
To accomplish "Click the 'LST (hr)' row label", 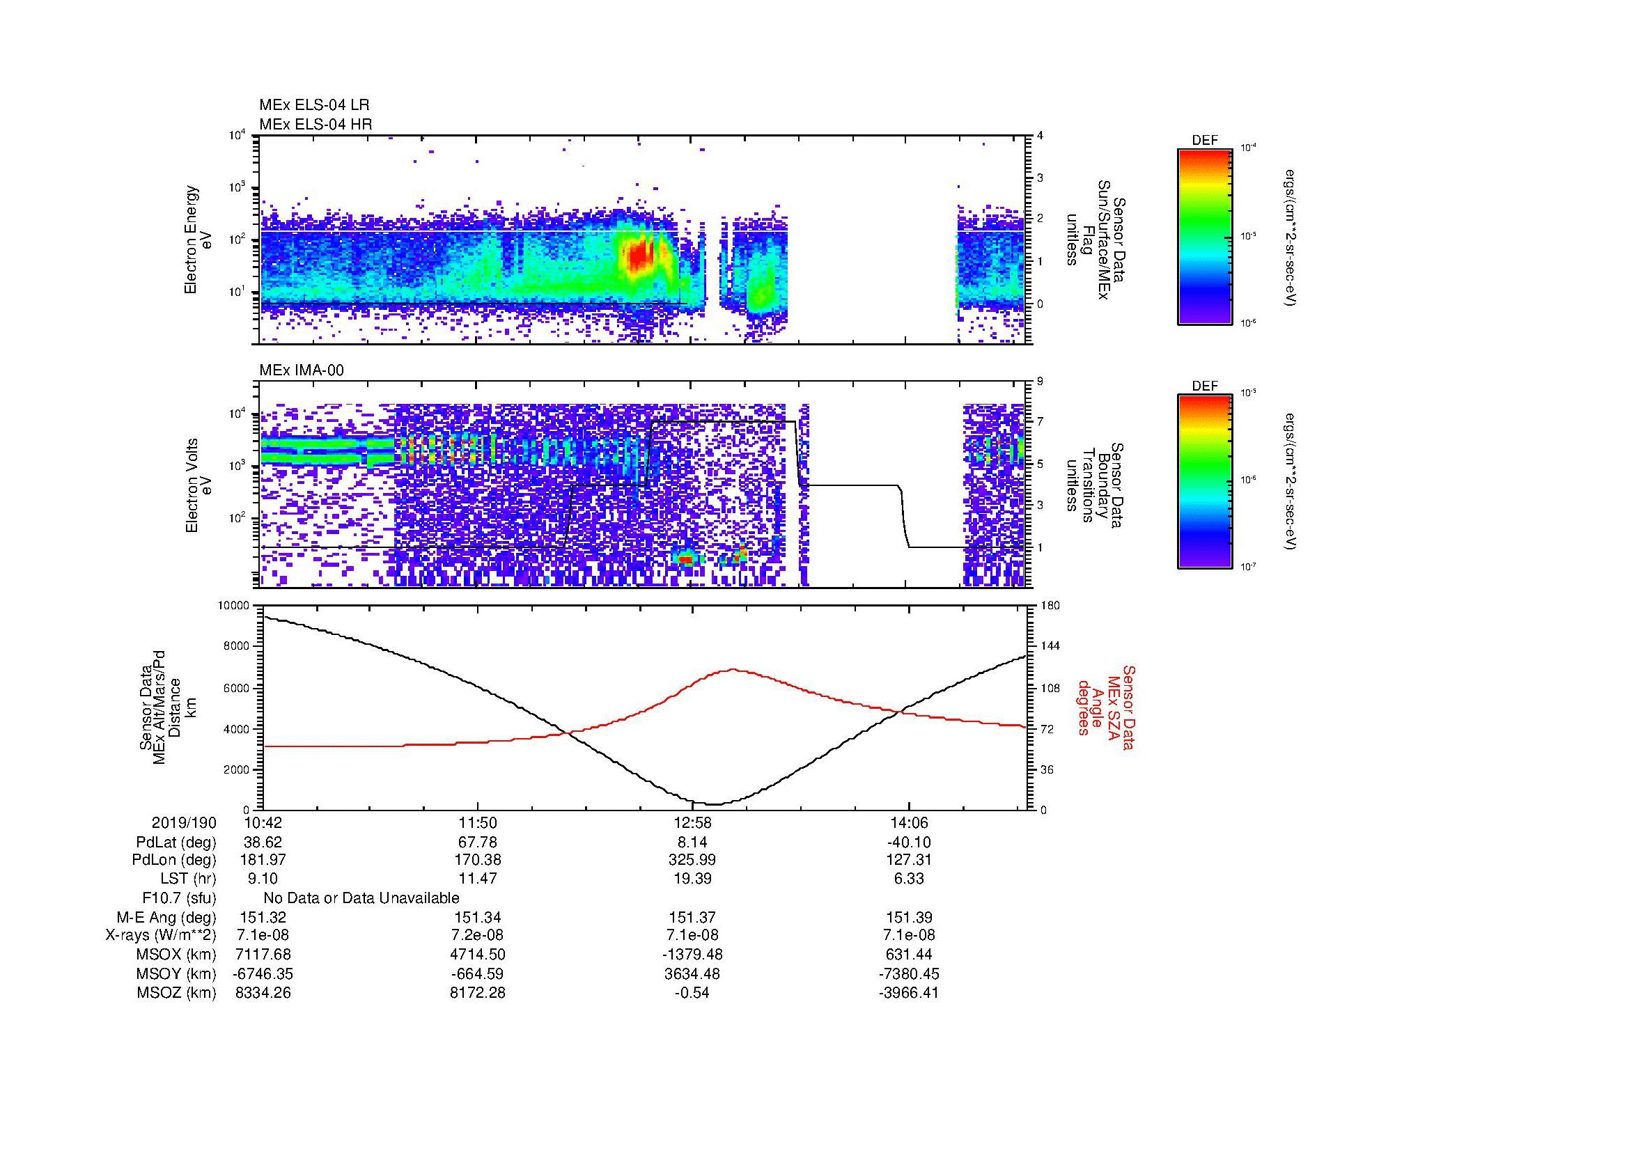I will [x=188, y=879].
